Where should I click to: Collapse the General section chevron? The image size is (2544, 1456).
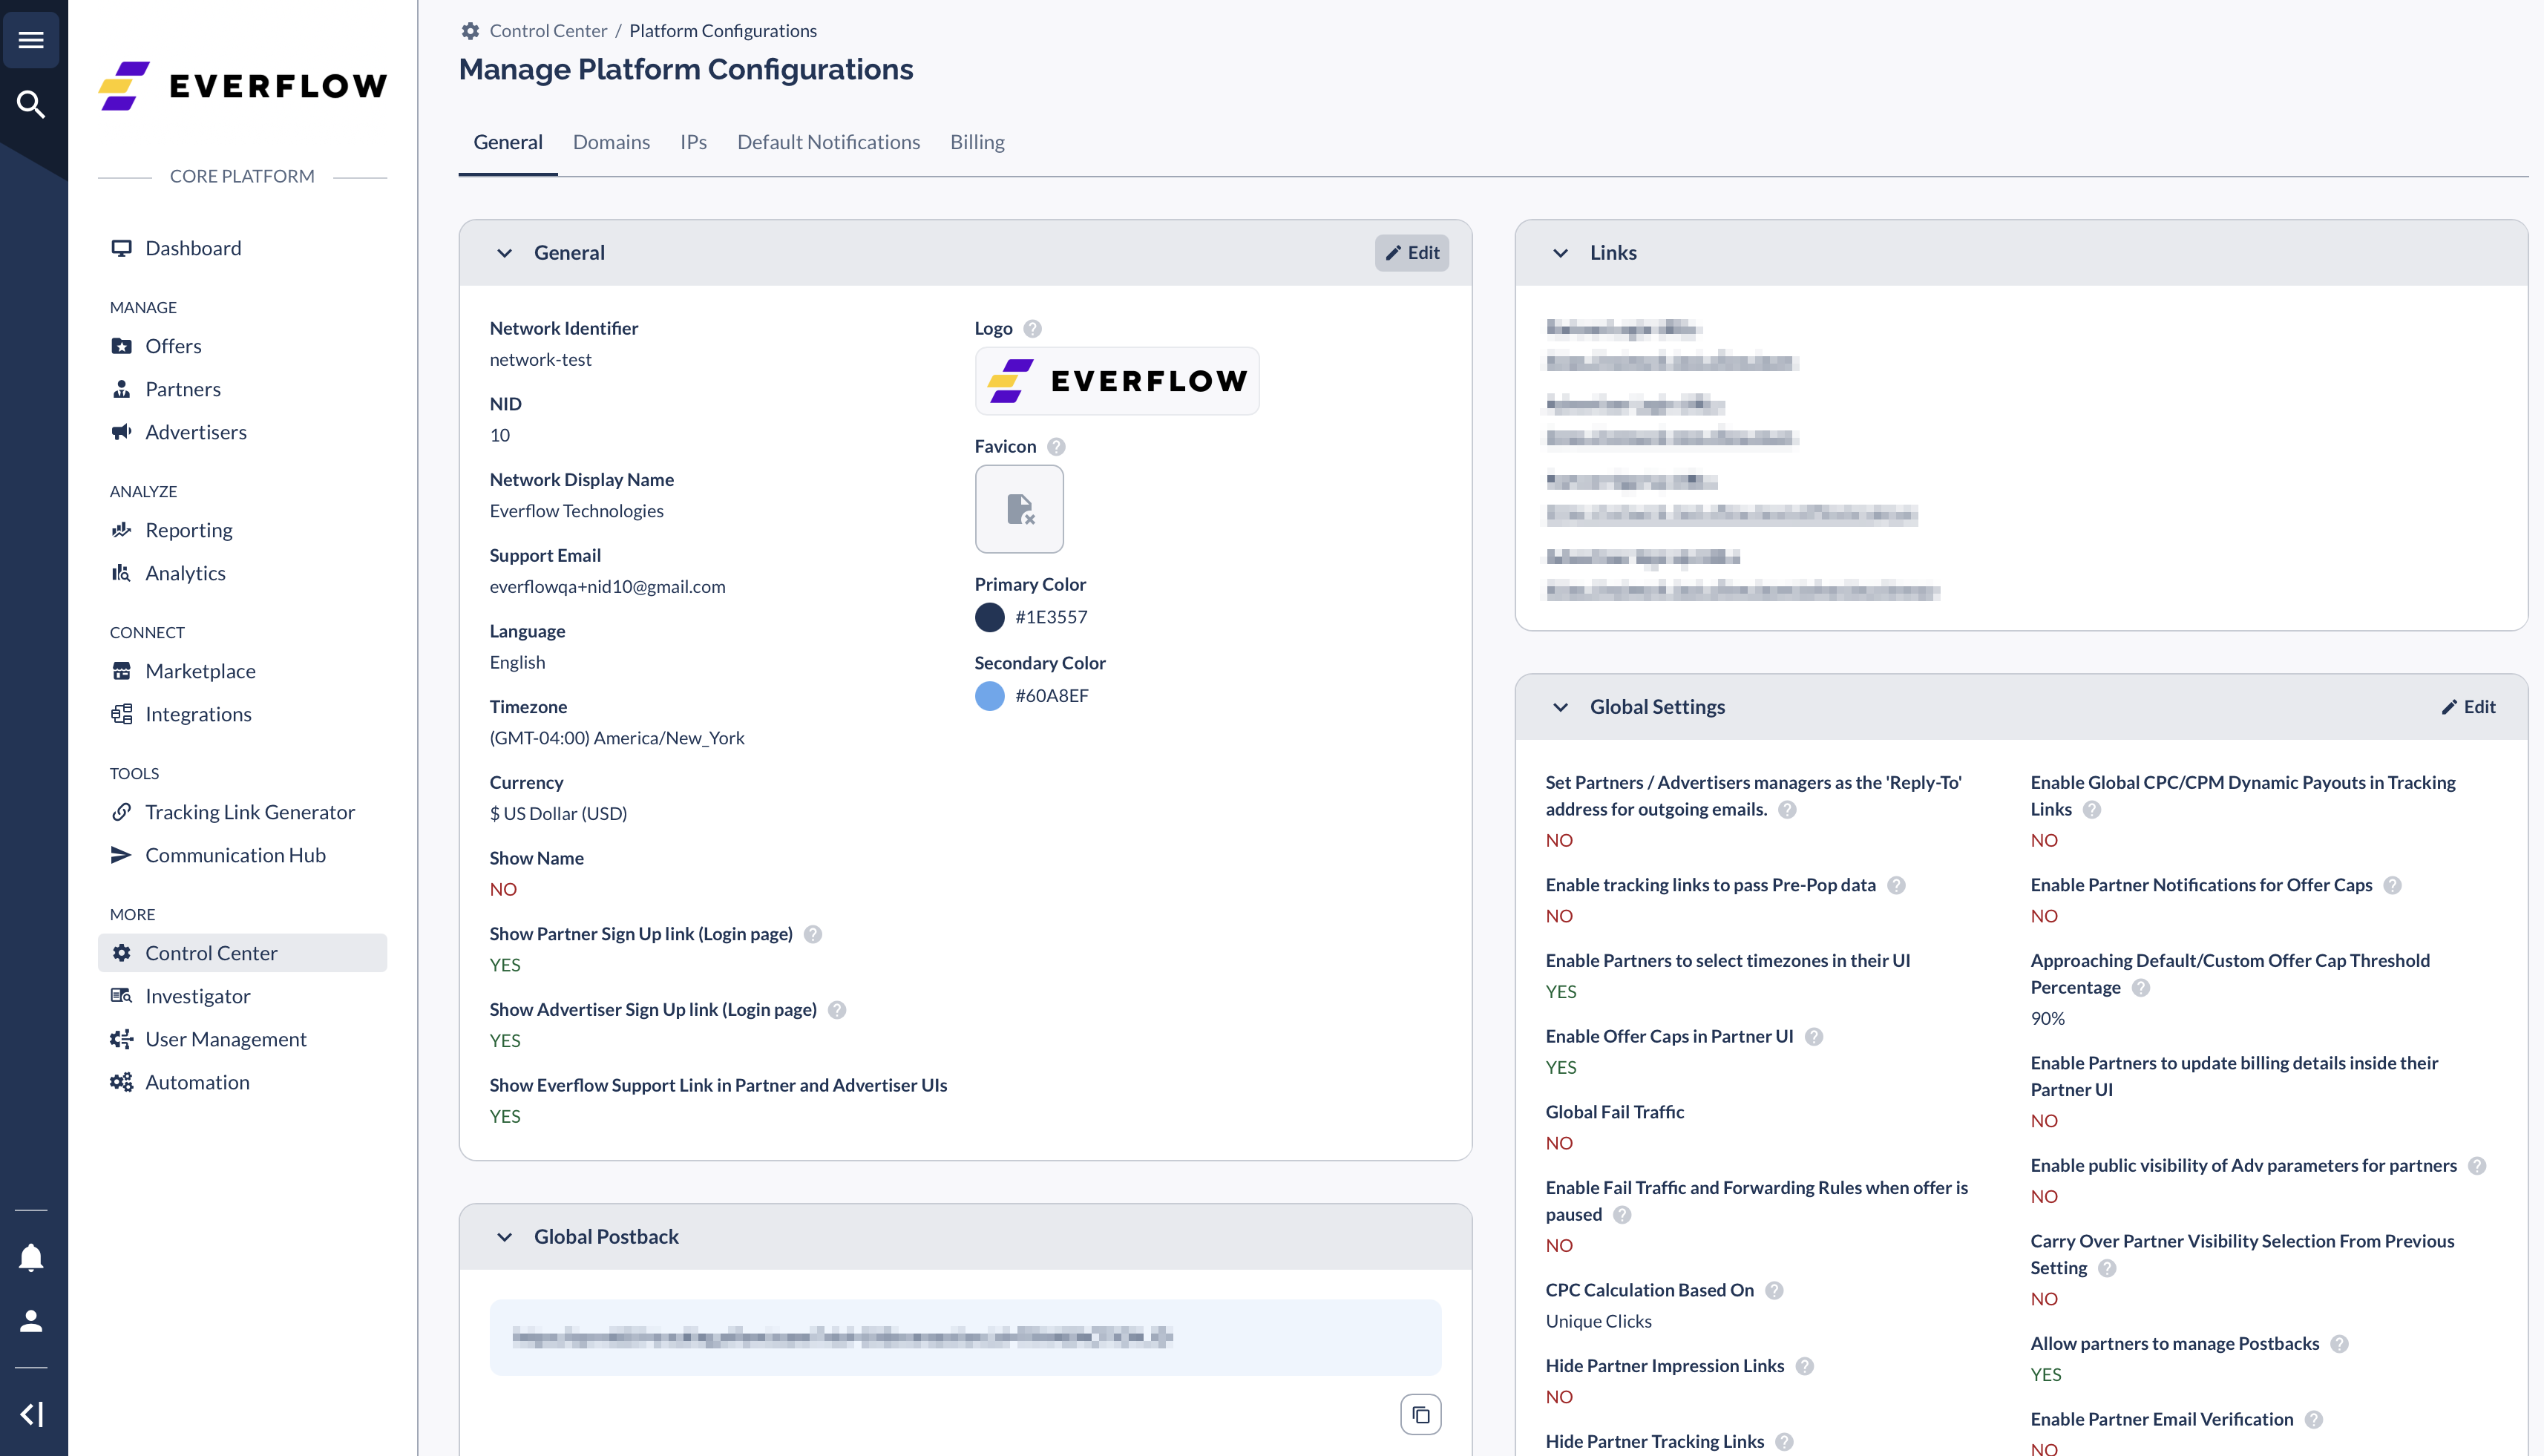pos(504,253)
